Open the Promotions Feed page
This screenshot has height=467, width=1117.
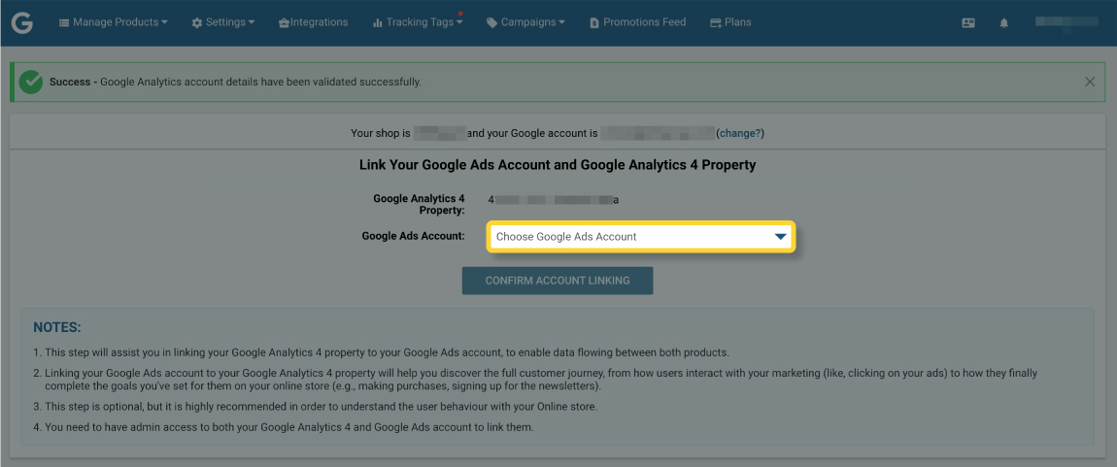point(637,22)
